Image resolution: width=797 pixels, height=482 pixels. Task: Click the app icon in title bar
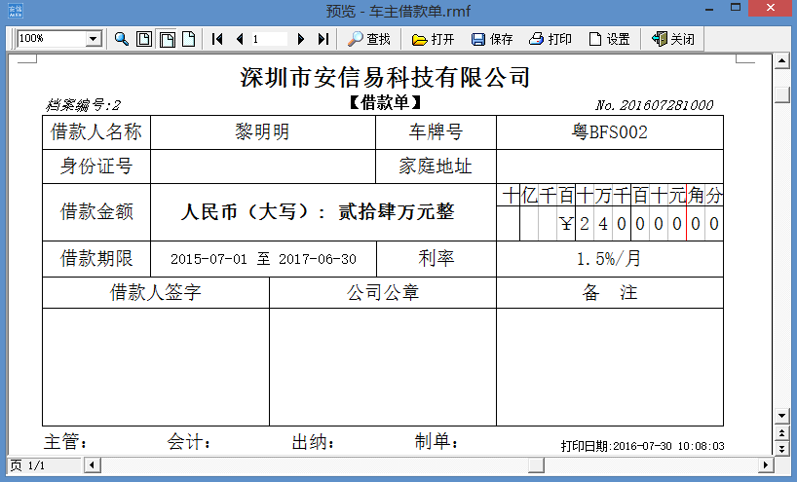coord(16,10)
